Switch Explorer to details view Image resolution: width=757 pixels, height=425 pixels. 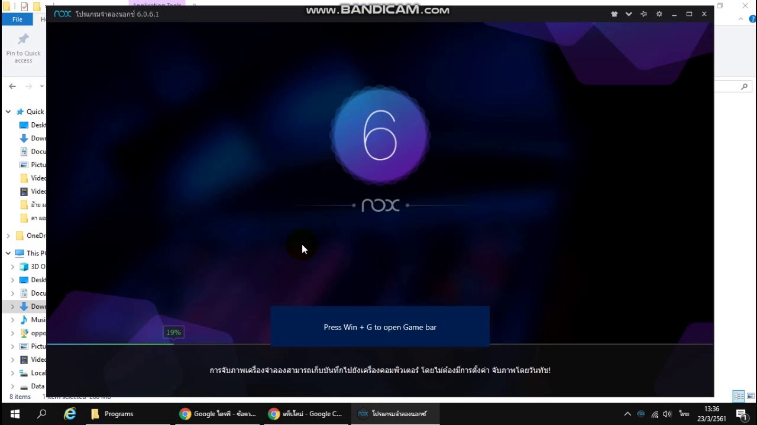coord(739,396)
